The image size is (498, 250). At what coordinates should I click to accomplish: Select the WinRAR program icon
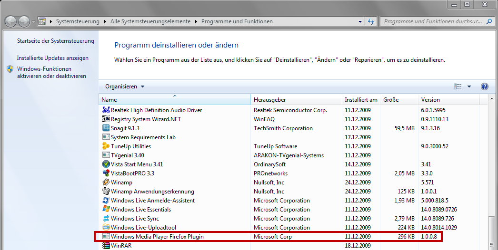point(106,246)
